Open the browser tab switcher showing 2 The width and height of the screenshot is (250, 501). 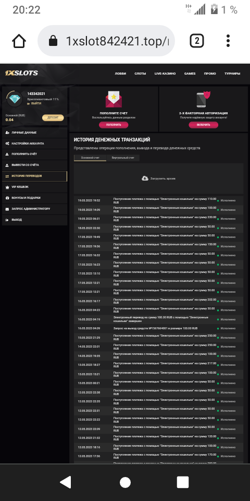click(197, 41)
